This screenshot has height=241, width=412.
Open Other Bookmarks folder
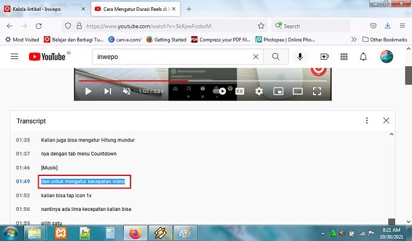pyautogui.click(x=385, y=40)
